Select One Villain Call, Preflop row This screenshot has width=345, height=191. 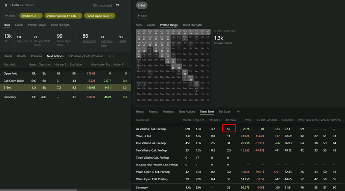click(x=238, y=143)
